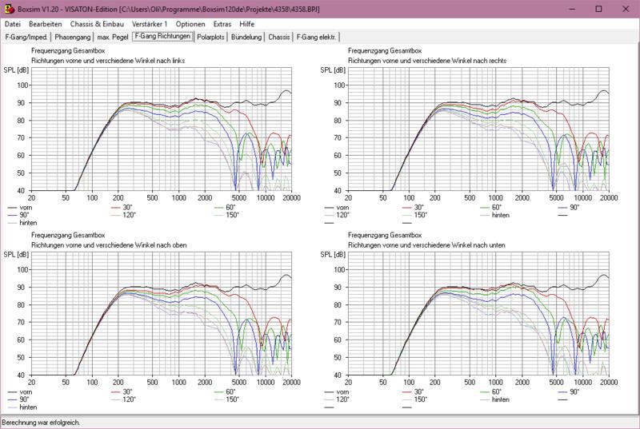Click the frequency response plot for links directions
This screenshot has height=429, width=640.
[162, 129]
